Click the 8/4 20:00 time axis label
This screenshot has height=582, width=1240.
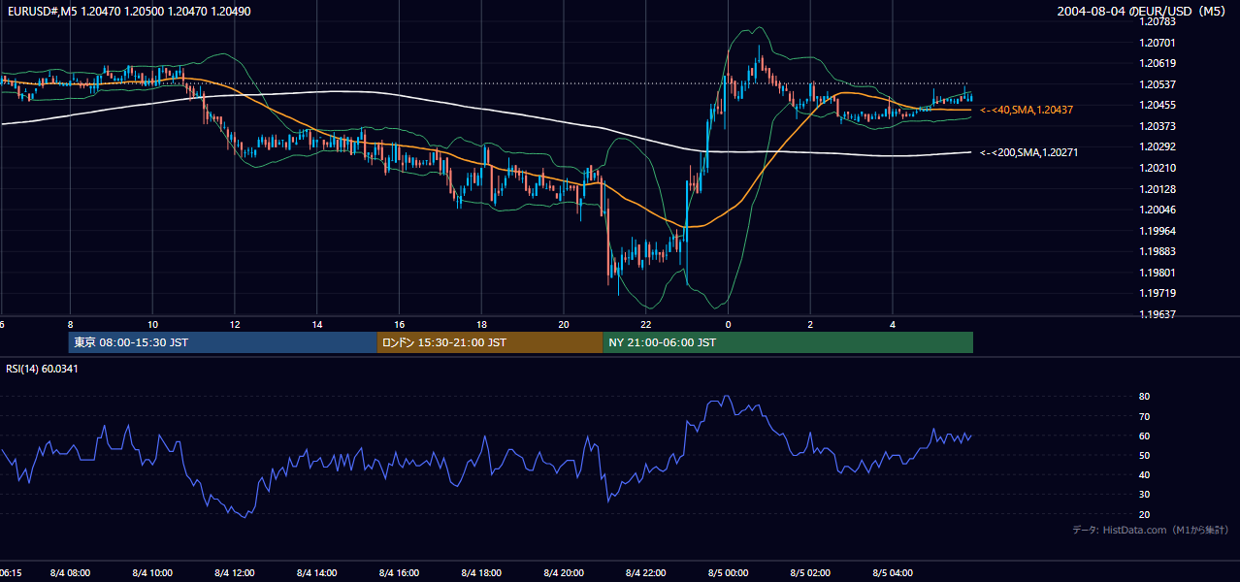564,572
